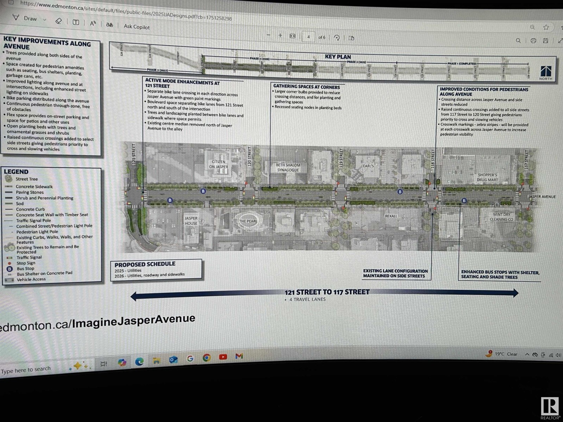Select the Draw tool in PDF toolbar

tap(25, 18)
